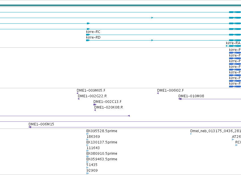Screen dimensions: 241x175
Task: Open the DME1-010M08 feature label
Action: 191,96
